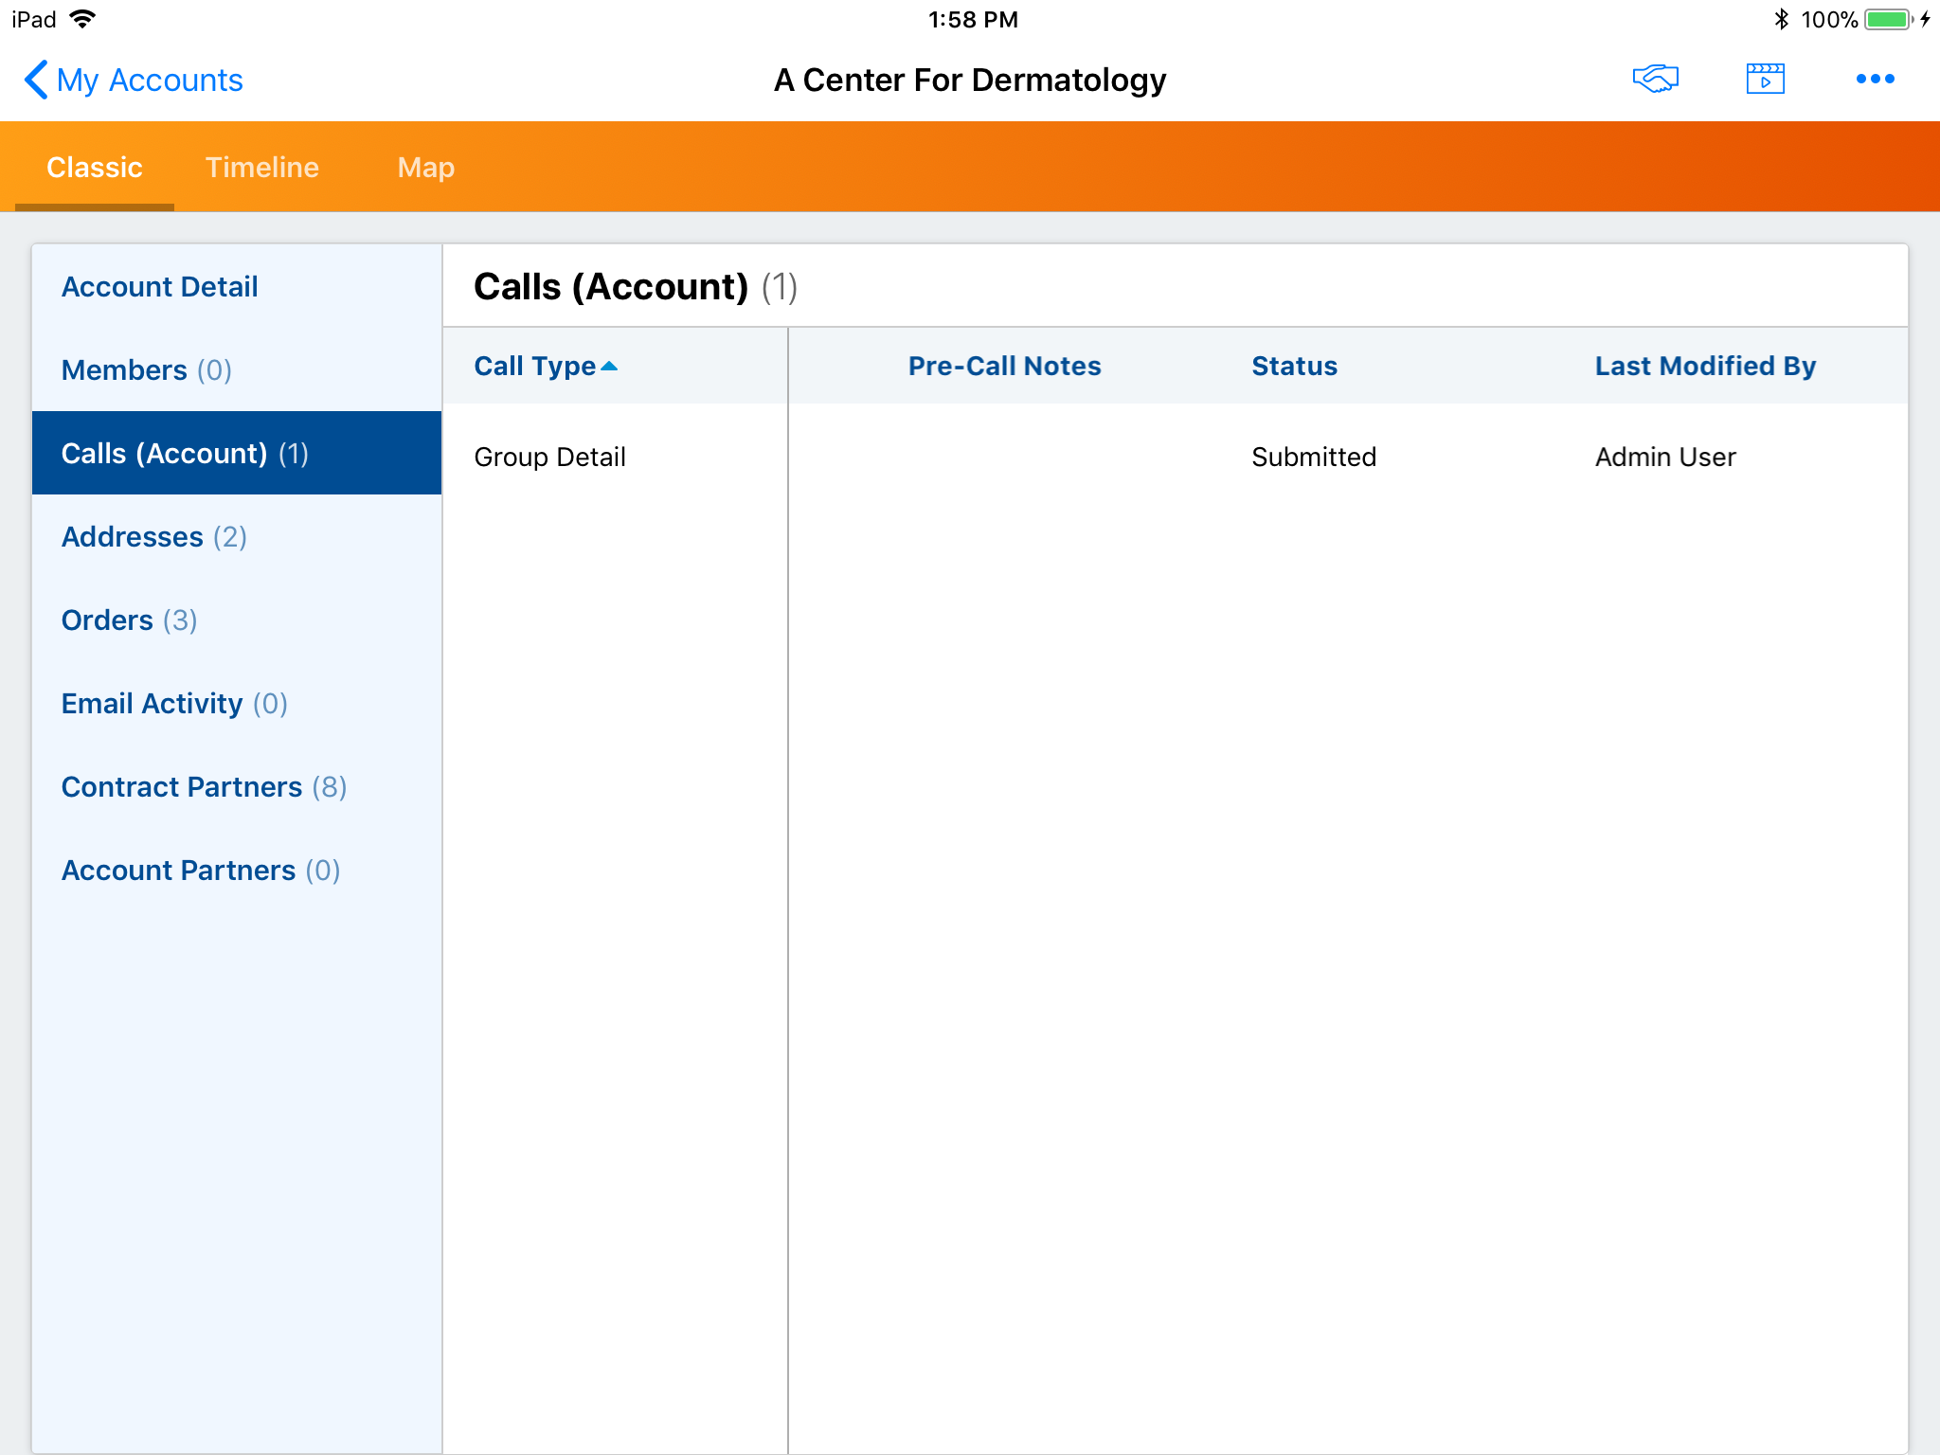
Task: Open Email Activity section
Action: pyautogui.click(x=174, y=704)
